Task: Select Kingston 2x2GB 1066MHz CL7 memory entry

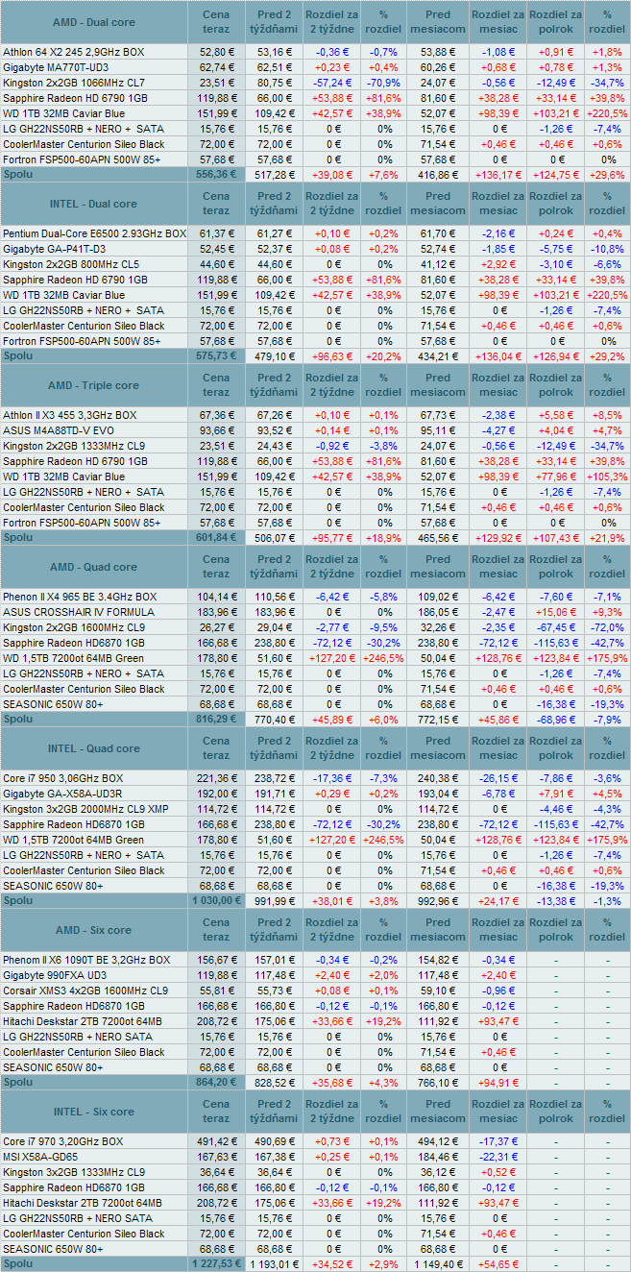Action: point(74,83)
